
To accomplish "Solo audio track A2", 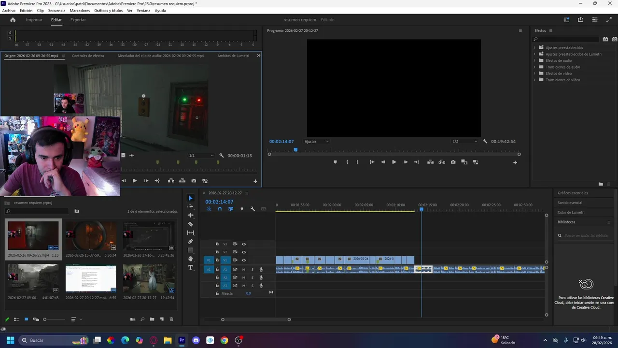I will click(x=252, y=277).
